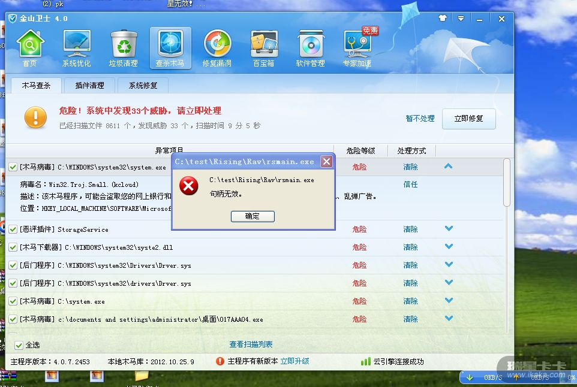Expand the lowercase drivers\Drver.sys row details
The image size is (577, 387).
449,283
